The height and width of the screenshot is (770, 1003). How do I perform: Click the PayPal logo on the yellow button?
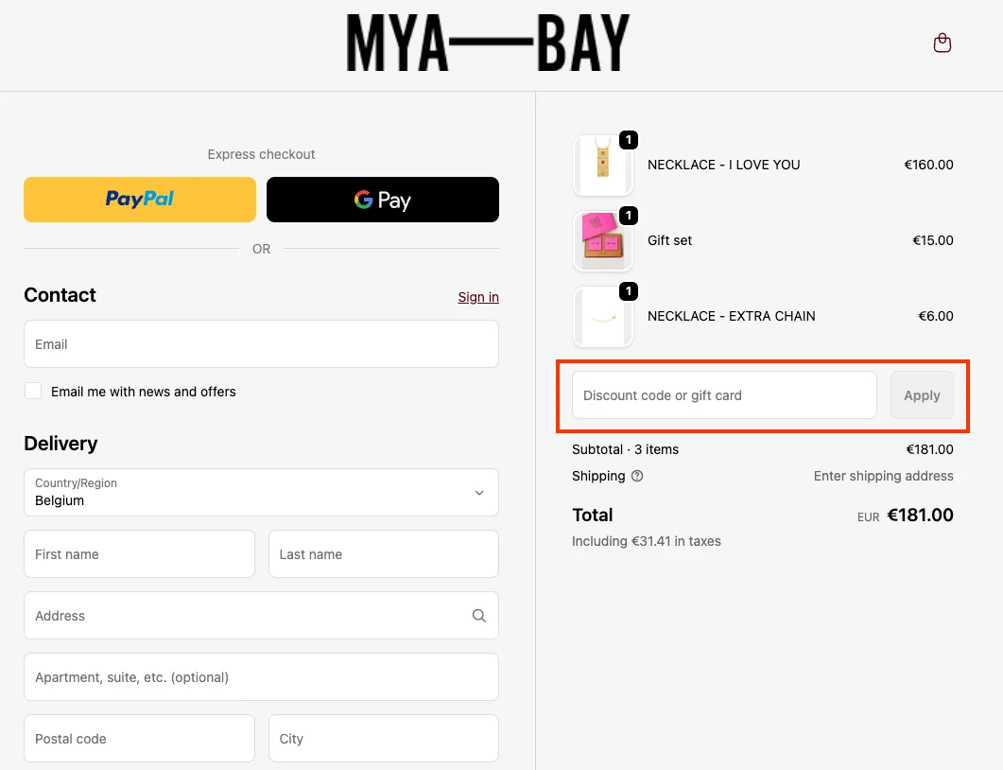139,199
